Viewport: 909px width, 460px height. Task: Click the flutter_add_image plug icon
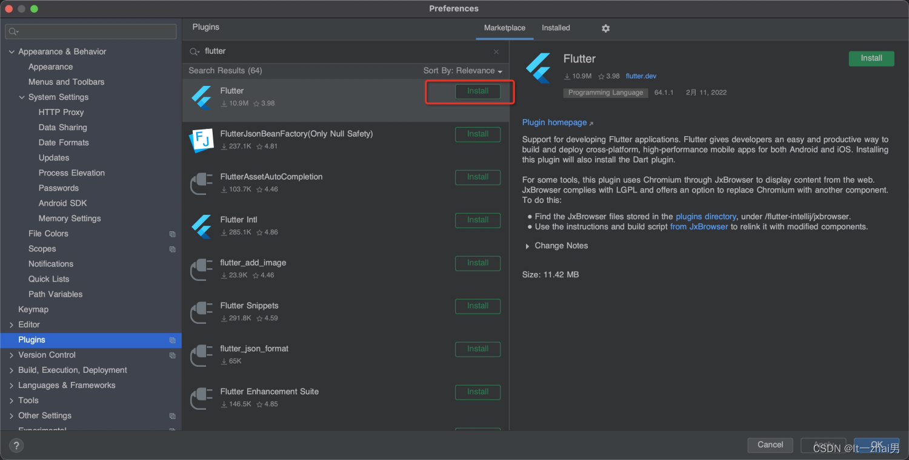201,269
